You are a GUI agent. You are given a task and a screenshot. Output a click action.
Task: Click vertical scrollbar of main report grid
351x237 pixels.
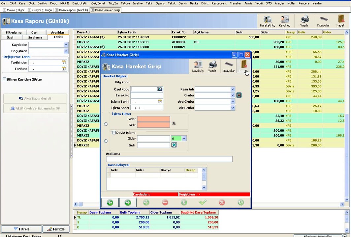pyautogui.click(x=346, y=116)
